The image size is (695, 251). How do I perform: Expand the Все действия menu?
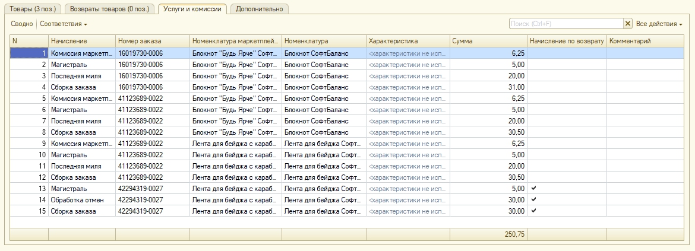[659, 24]
